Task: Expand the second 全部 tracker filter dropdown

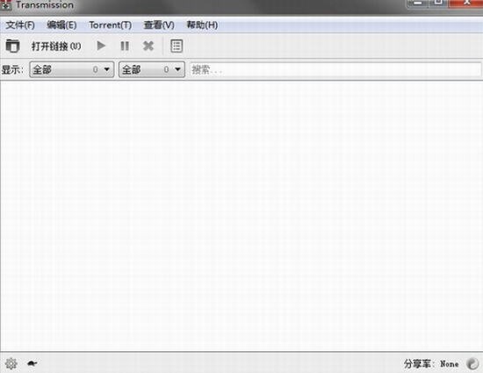Action: 152,69
